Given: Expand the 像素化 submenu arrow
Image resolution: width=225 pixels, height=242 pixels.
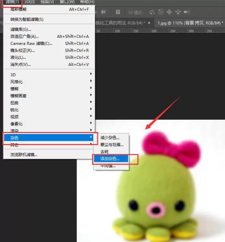Looking at the screenshot, I should click(91, 123).
